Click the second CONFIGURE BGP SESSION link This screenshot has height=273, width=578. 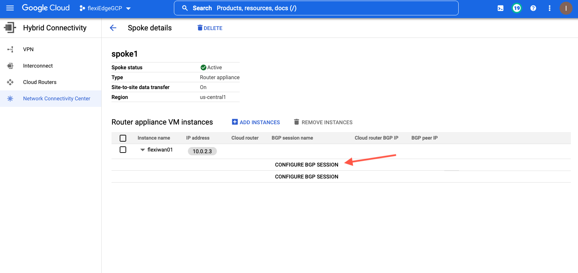307,177
